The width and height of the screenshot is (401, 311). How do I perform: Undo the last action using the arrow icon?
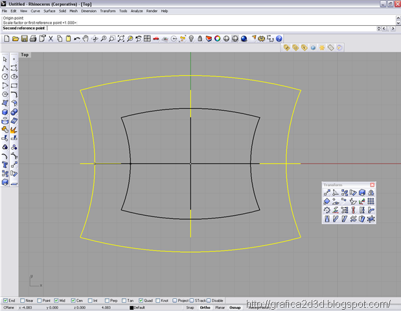coord(76,39)
